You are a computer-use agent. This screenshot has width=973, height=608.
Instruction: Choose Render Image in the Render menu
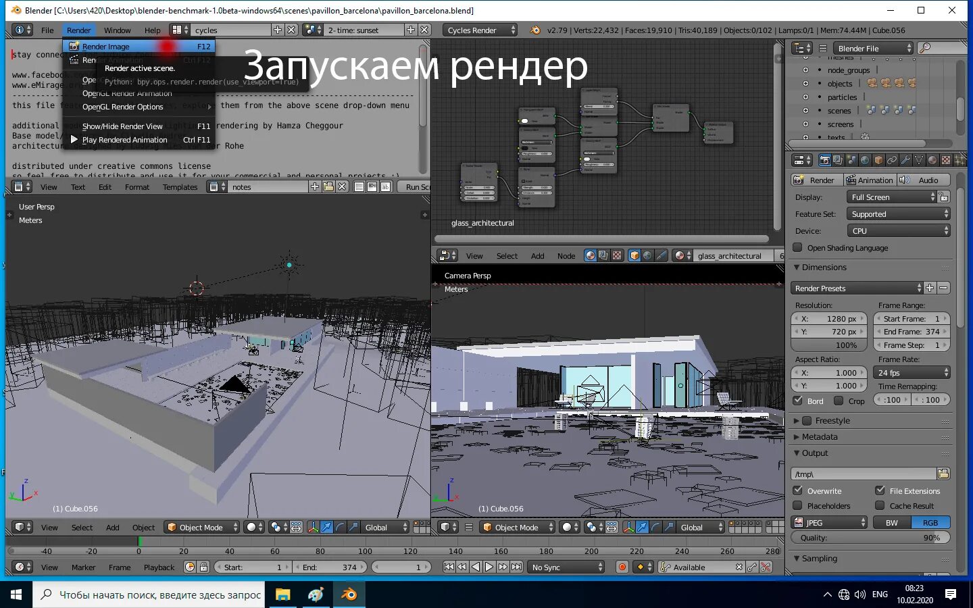pyautogui.click(x=140, y=47)
